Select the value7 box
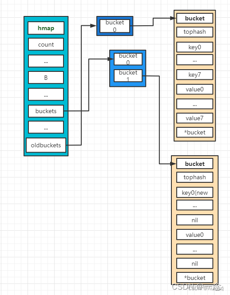 [x=195, y=118]
